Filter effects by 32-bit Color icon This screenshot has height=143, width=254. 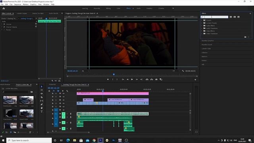235,17
